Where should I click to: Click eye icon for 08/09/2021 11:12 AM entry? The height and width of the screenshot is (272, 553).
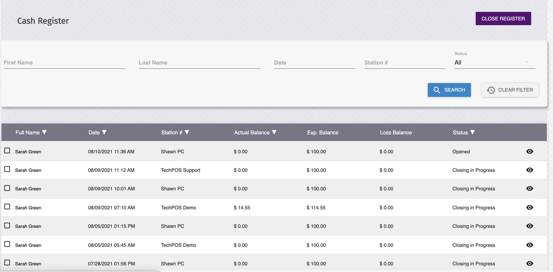[x=529, y=170]
